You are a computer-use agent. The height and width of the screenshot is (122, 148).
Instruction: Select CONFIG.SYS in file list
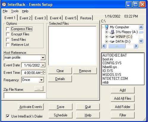112,63
